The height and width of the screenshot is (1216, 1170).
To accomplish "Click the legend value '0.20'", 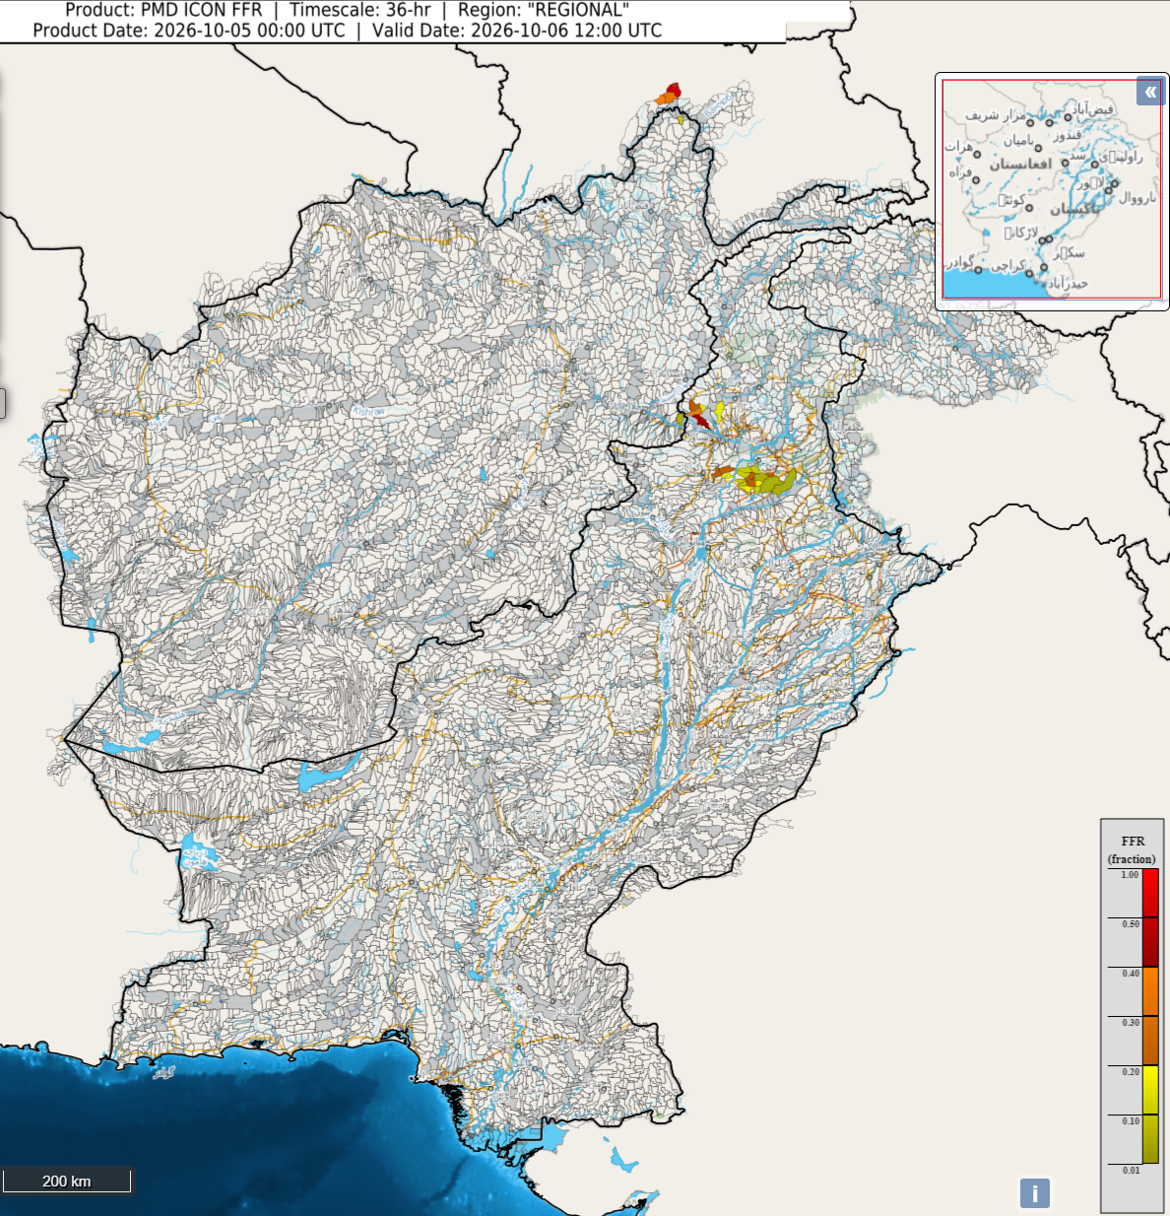I will (x=1130, y=1072).
